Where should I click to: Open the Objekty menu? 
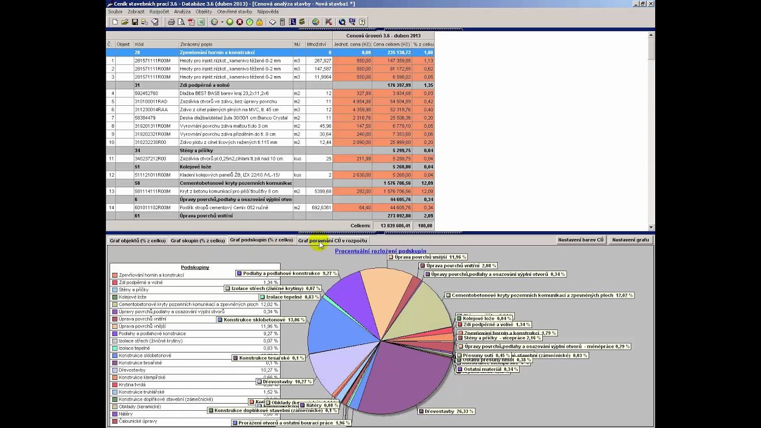click(x=204, y=11)
